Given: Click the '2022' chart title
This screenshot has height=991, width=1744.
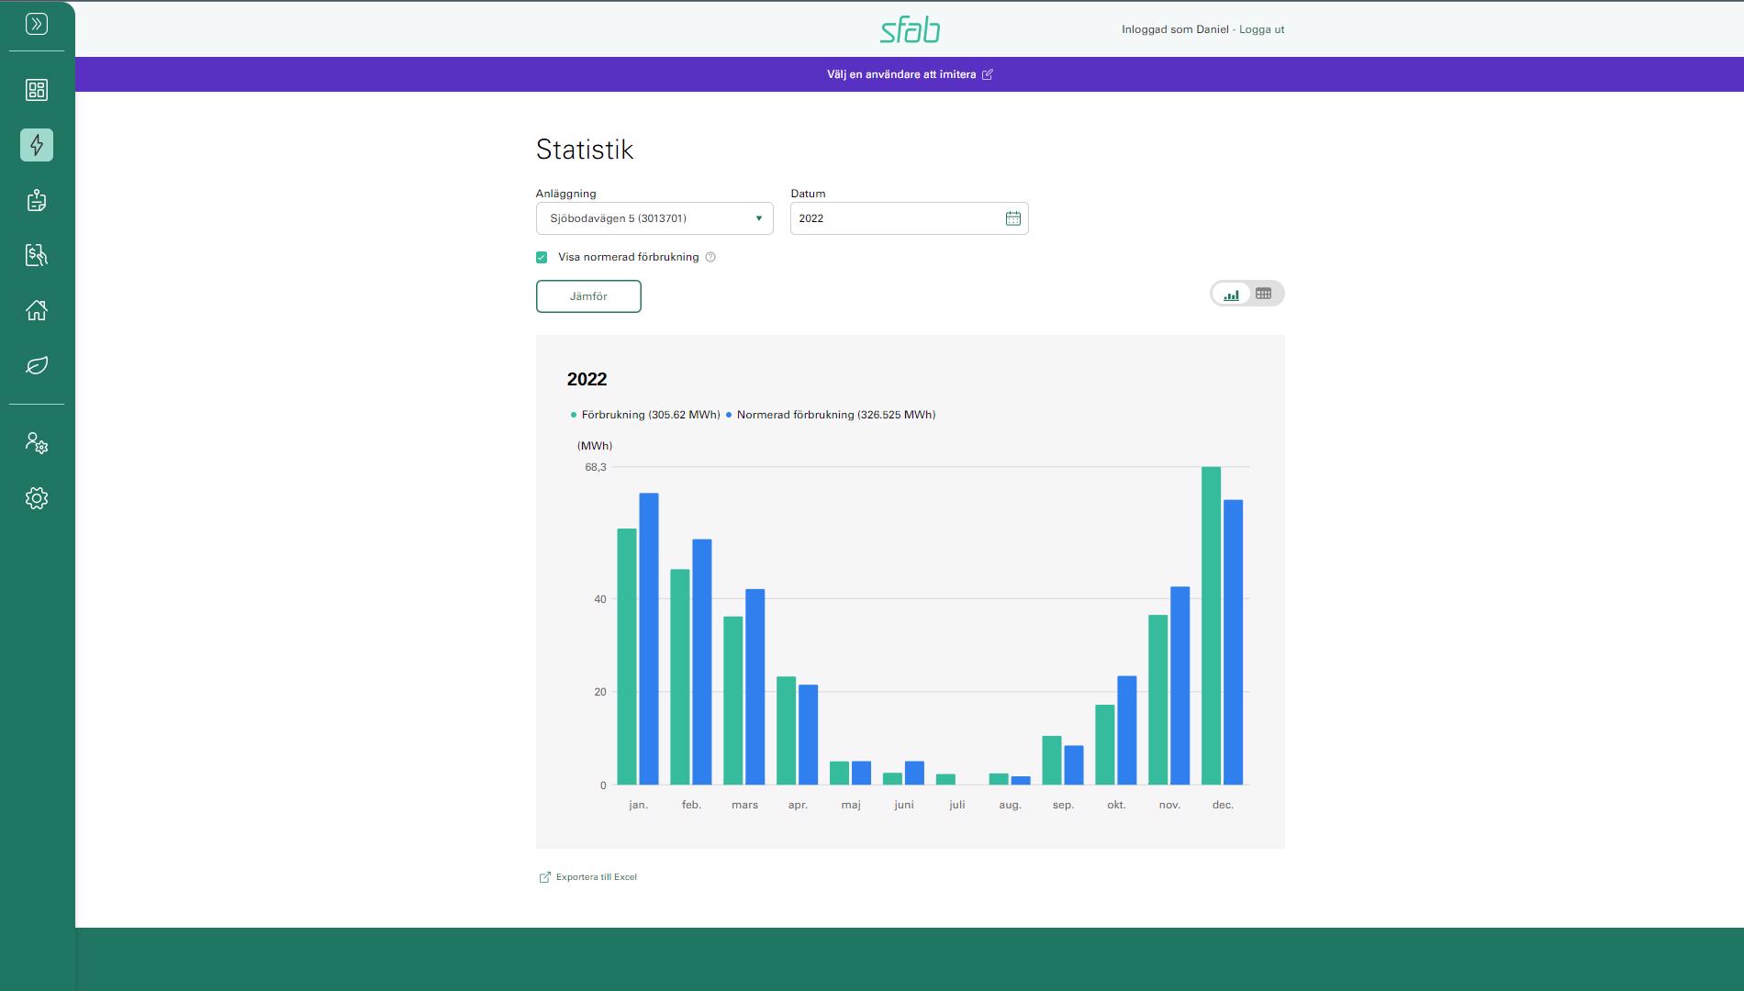Looking at the screenshot, I should pos(587,379).
